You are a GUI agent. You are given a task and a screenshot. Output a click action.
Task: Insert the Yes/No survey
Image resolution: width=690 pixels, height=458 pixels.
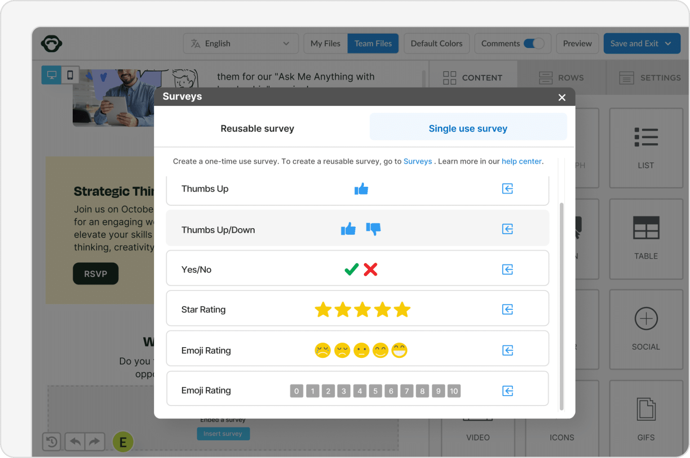click(507, 269)
